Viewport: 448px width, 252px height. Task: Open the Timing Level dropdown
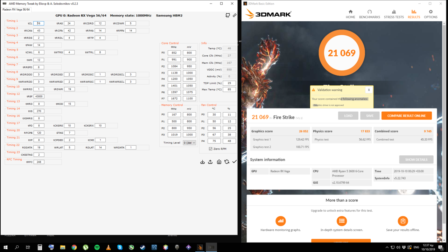point(189,143)
